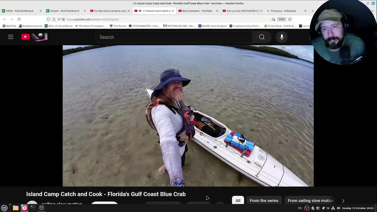Expand the chip bar with right chevron
The image size is (377, 212).
[x=343, y=201]
